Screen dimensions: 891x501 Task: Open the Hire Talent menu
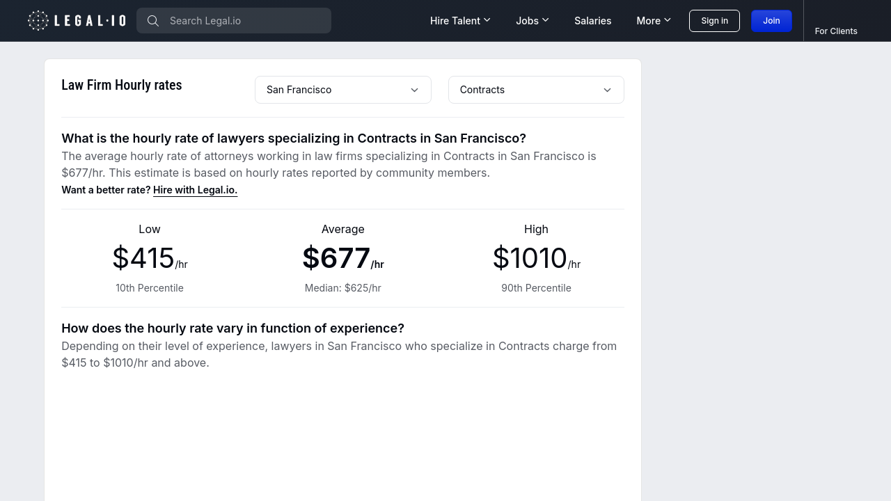coord(455,21)
